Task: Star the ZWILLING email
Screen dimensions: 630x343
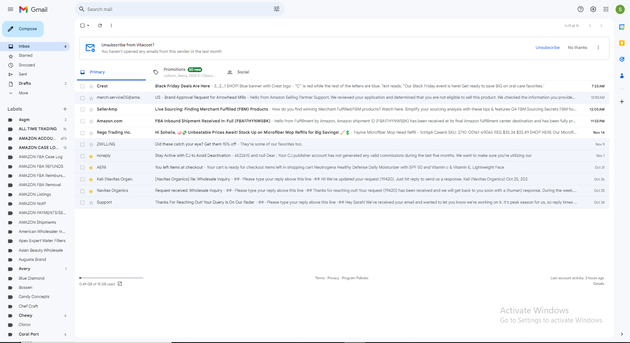Action: click(91, 144)
